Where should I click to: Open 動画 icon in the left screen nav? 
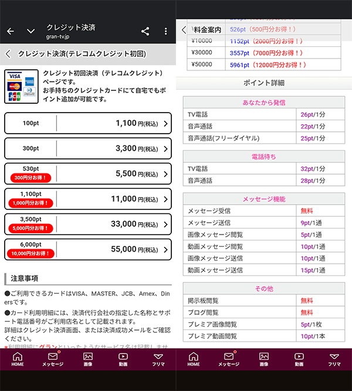pyautogui.click(x=123, y=359)
